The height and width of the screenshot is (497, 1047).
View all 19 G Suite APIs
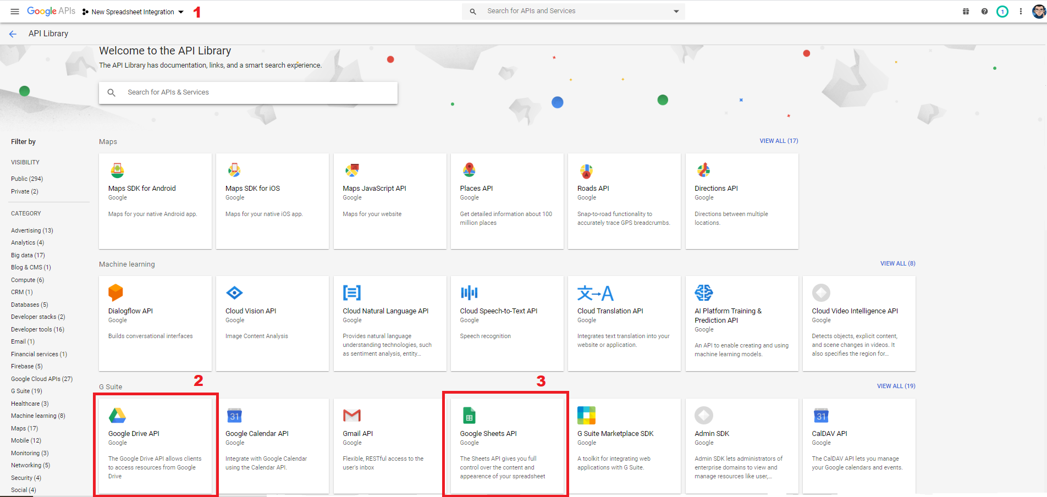pyautogui.click(x=896, y=386)
